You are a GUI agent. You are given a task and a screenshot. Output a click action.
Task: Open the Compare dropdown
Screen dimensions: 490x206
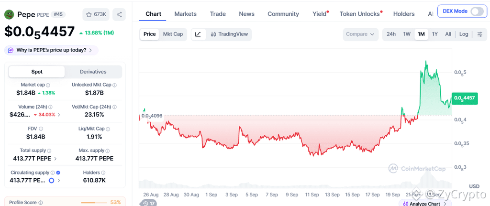click(360, 34)
